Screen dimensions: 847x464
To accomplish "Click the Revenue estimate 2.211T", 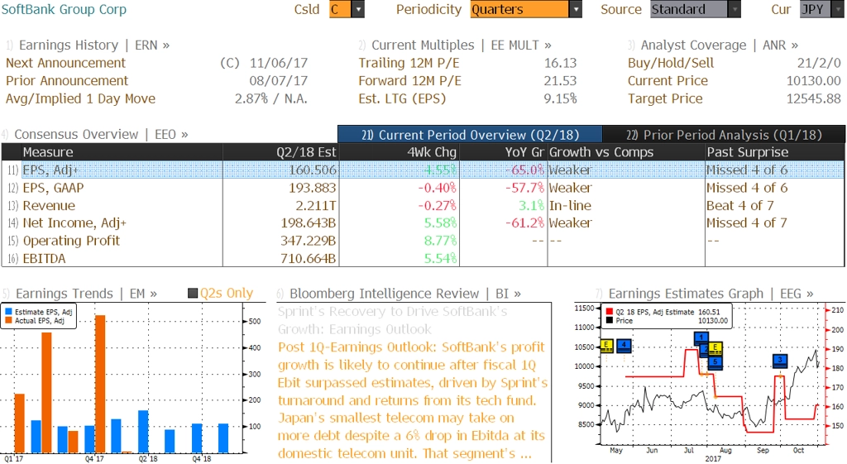I will (315, 206).
